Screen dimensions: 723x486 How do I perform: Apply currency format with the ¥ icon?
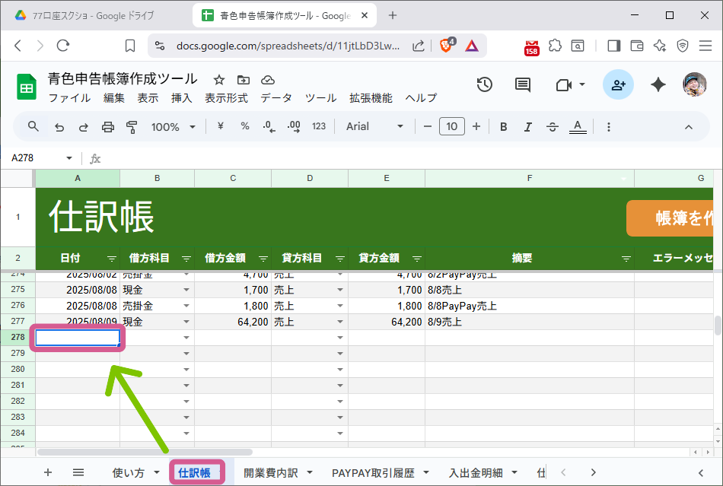coord(220,126)
